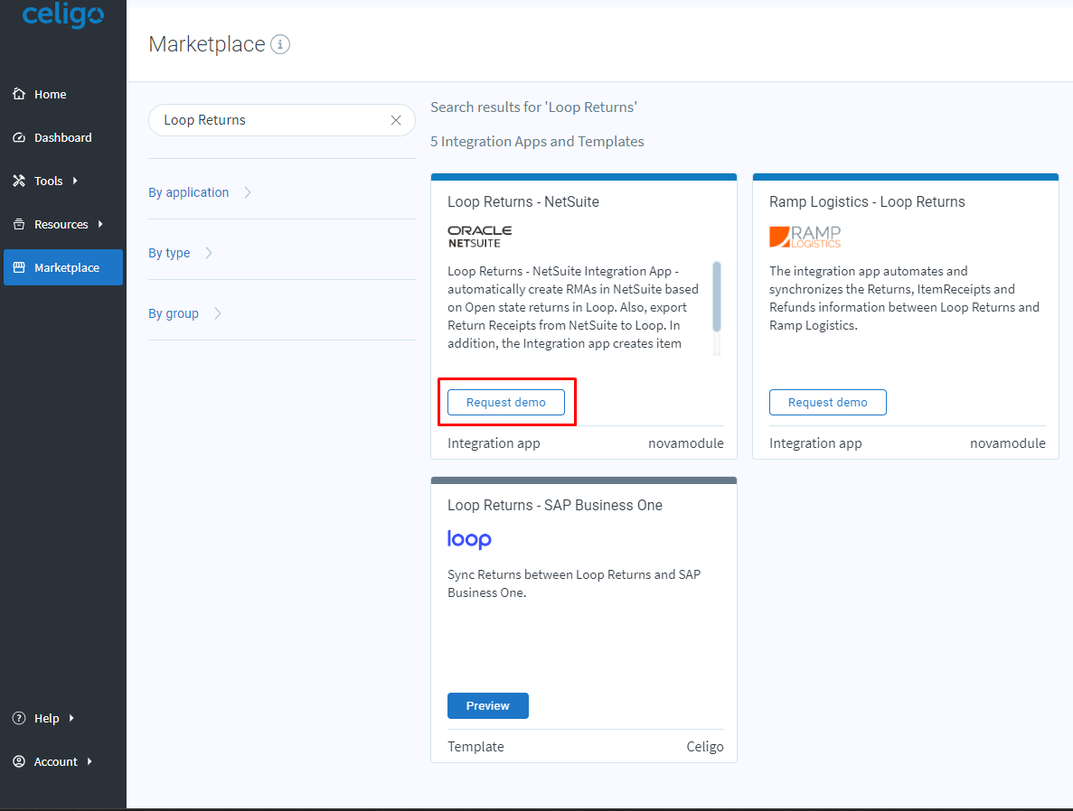Click the Oracle NetSuite logo
Screen dimensions: 1073x811
point(480,237)
